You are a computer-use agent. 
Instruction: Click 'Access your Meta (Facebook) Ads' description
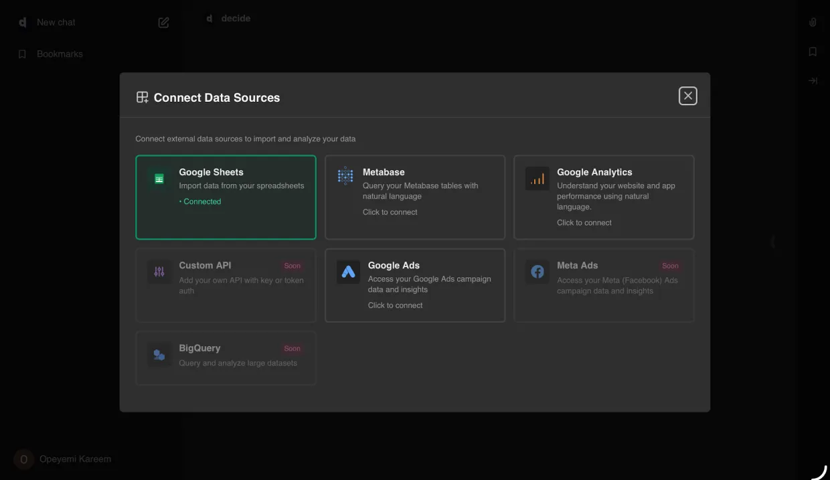617,286
